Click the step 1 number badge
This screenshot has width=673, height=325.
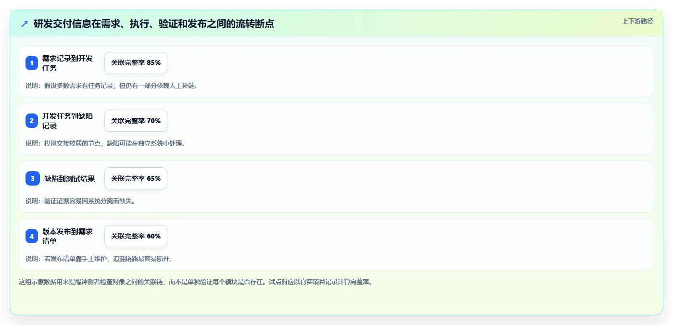click(x=32, y=63)
